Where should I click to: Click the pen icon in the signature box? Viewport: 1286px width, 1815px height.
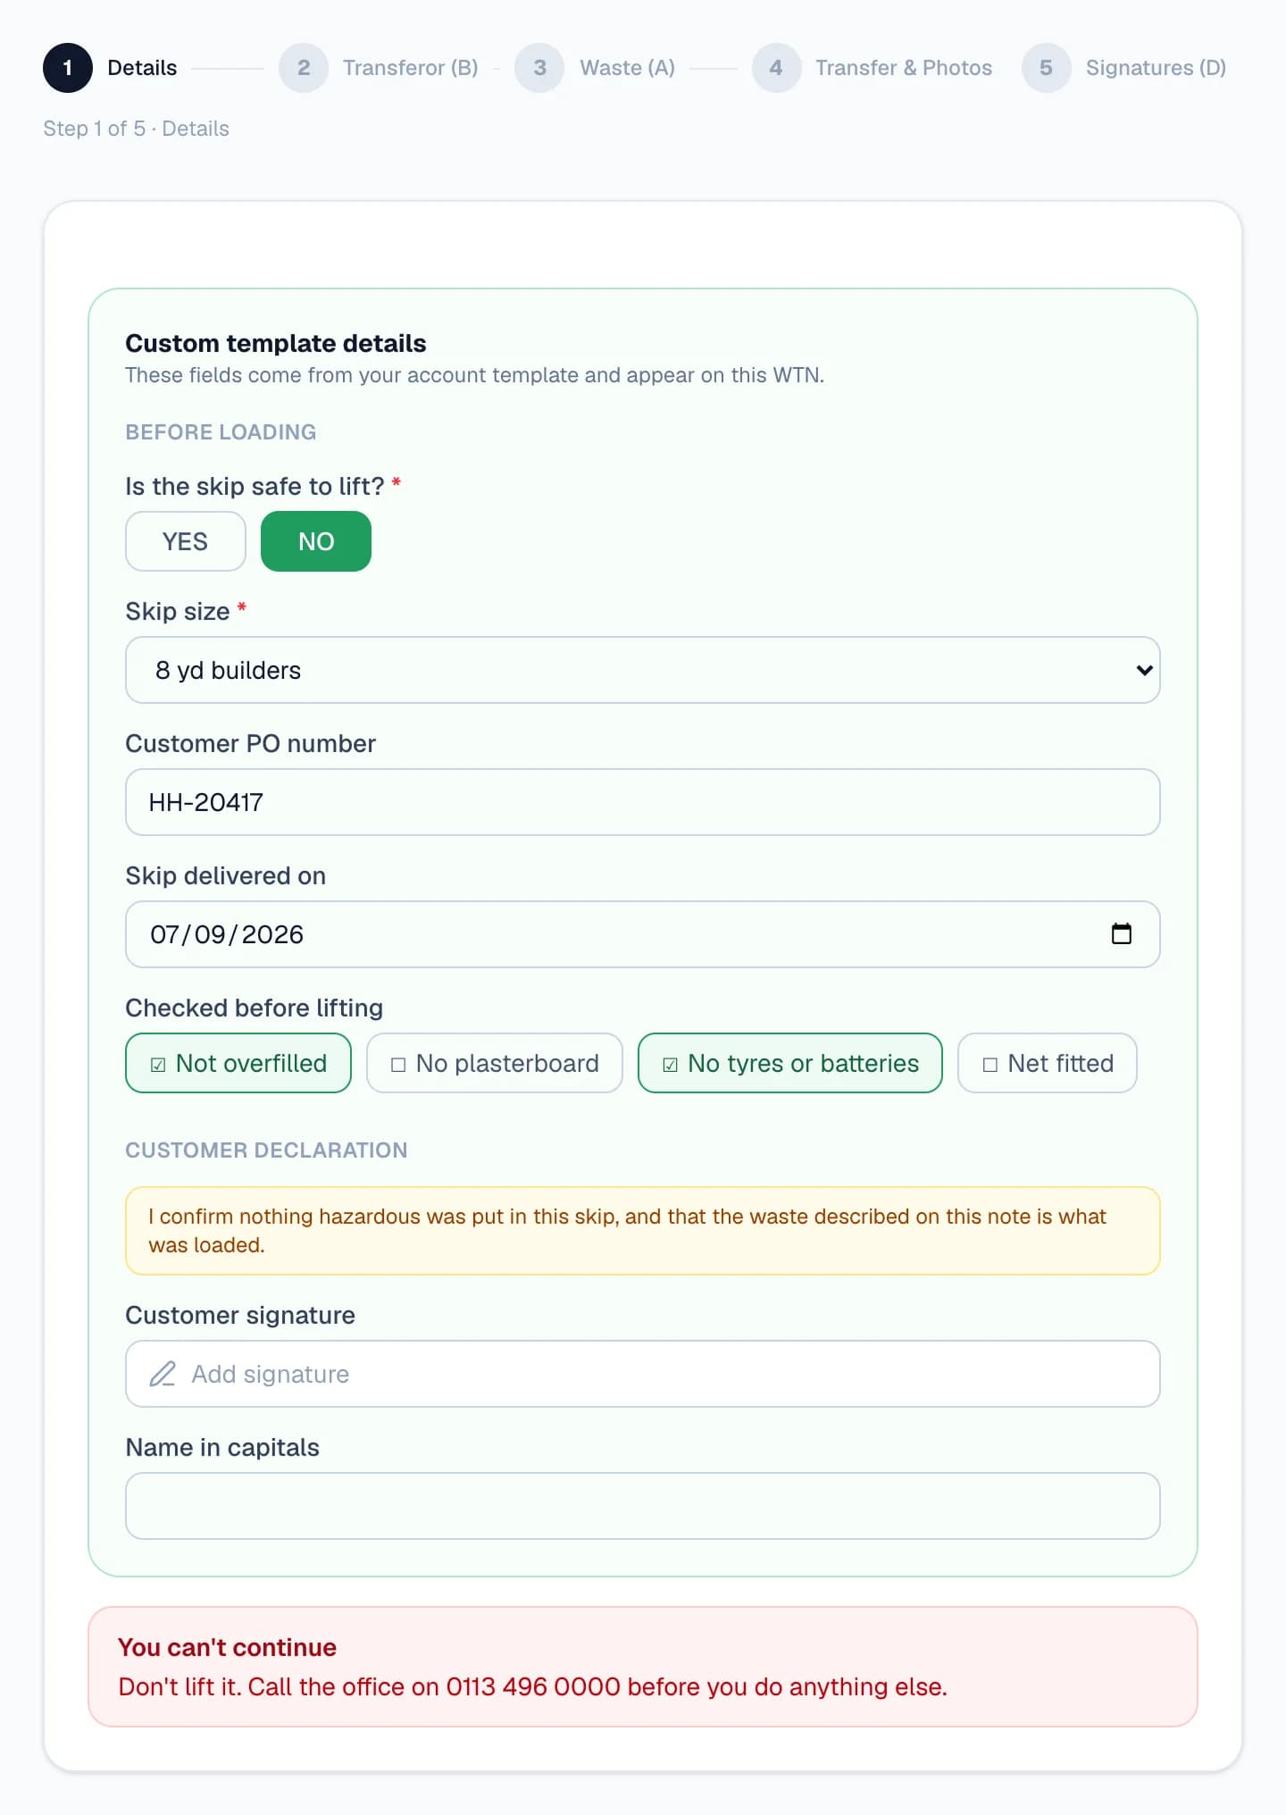163,1374
